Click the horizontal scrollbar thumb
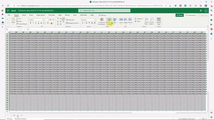The image size is (214, 120). tap(154, 113)
